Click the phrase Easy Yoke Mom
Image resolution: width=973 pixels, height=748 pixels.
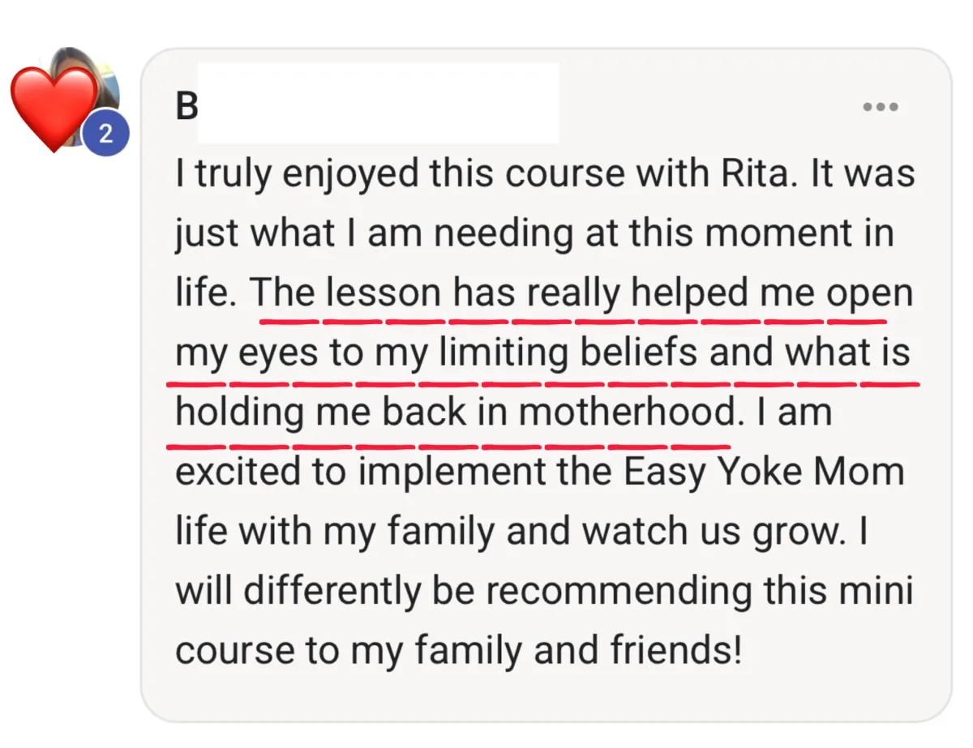pos(765,472)
